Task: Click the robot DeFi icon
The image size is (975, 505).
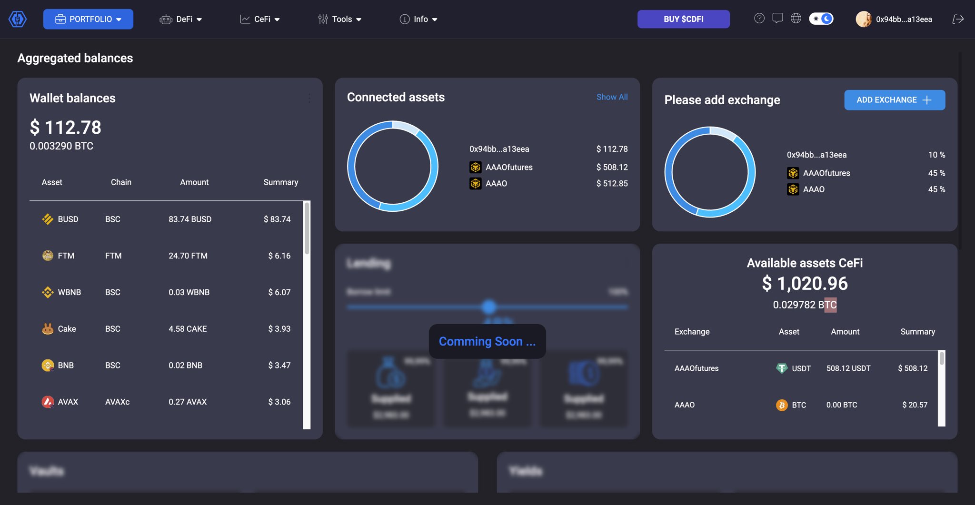Action: pos(166,19)
